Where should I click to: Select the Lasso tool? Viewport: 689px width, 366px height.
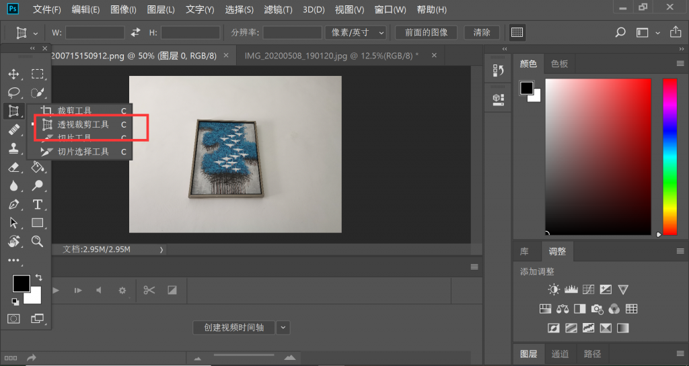pyautogui.click(x=13, y=93)
